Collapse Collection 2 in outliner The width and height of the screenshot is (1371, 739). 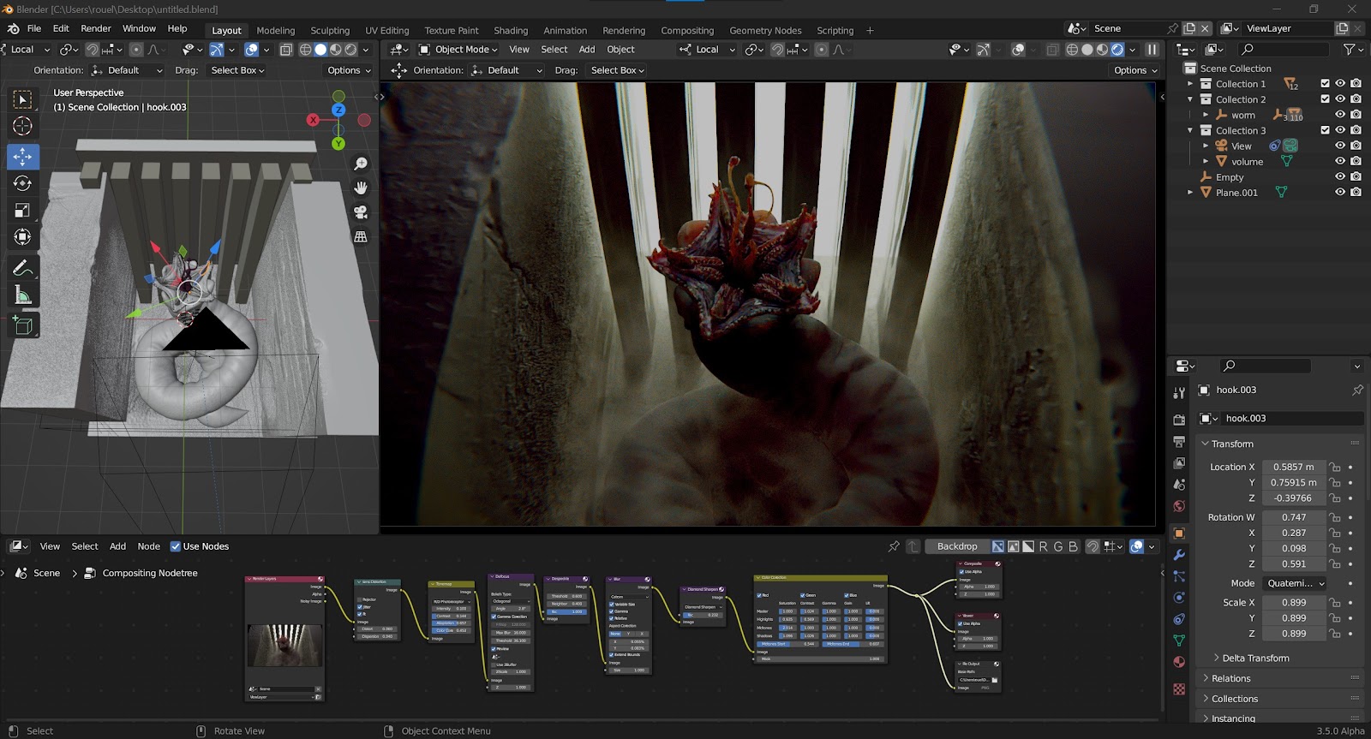(1190, 99)
